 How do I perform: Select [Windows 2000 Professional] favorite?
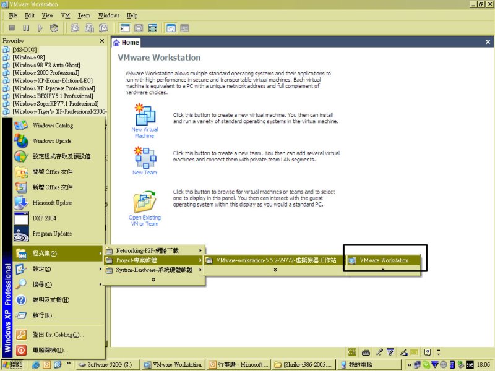[46, 72]
